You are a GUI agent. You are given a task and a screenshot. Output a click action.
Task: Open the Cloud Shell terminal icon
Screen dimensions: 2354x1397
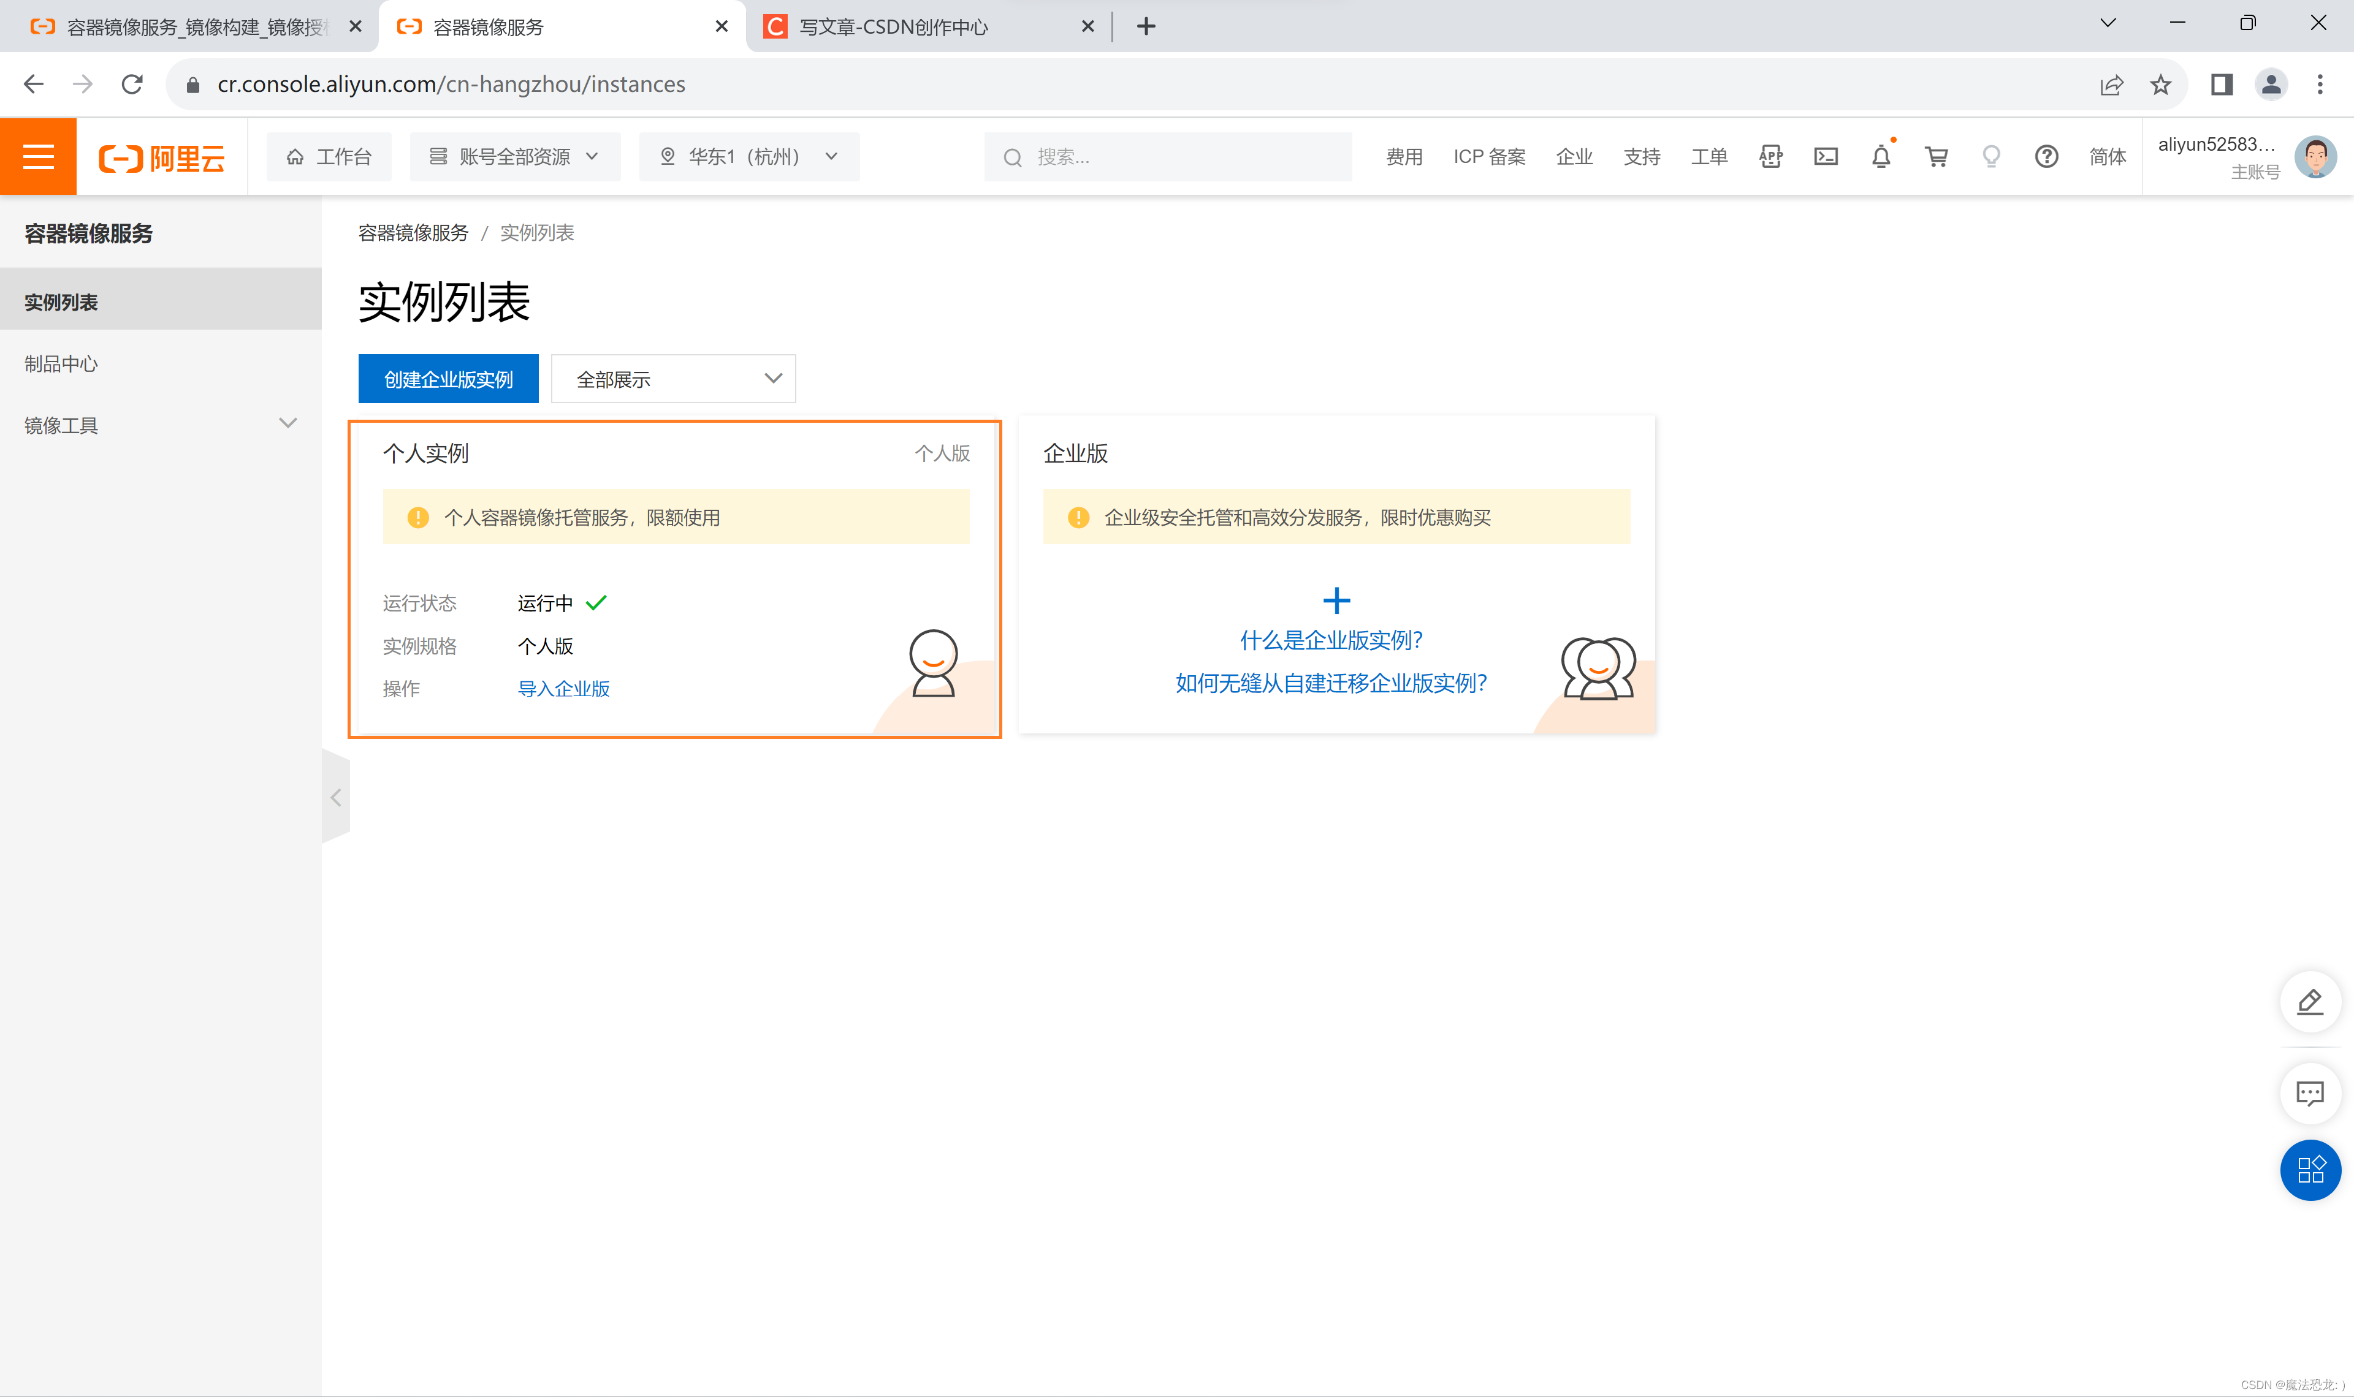coord(1826,156)
